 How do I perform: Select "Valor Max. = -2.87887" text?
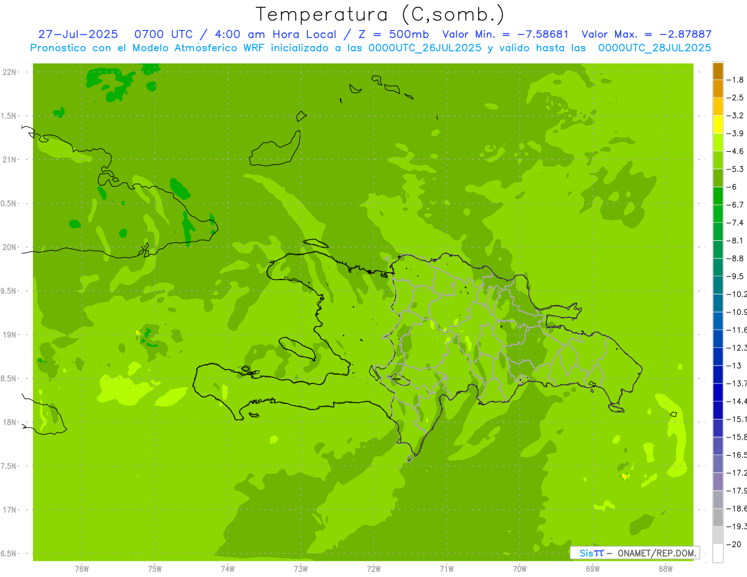click(646, 34)
